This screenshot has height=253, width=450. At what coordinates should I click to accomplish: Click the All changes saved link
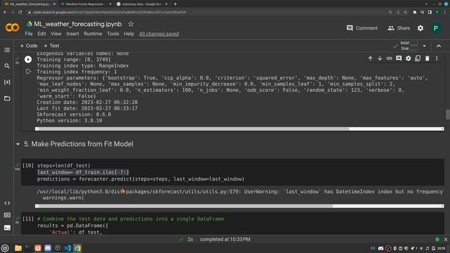point(159,34)
